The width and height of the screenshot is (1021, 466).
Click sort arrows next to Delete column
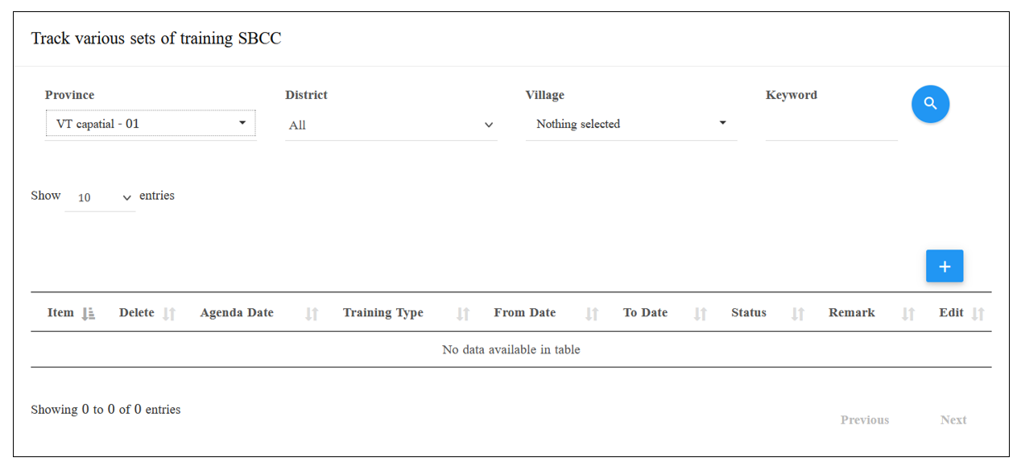pyautogui.click(x=168, y=314)
